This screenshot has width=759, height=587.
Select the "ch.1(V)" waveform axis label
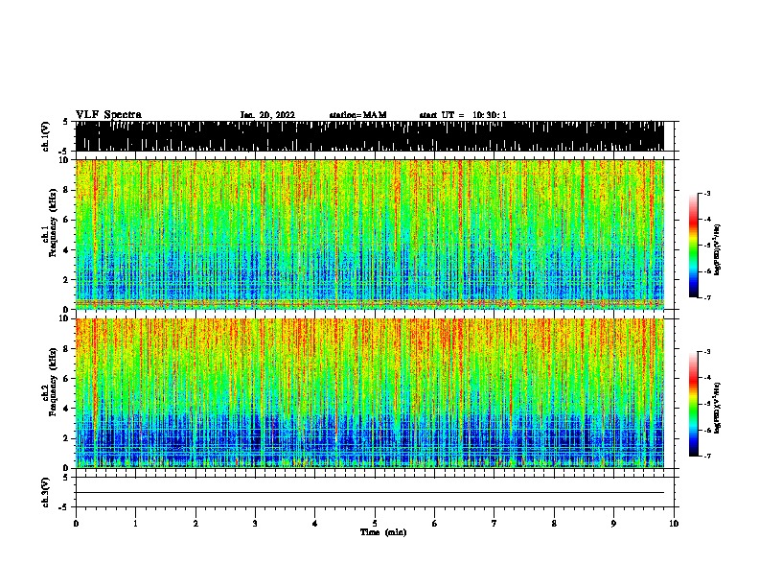pos(45,136)
